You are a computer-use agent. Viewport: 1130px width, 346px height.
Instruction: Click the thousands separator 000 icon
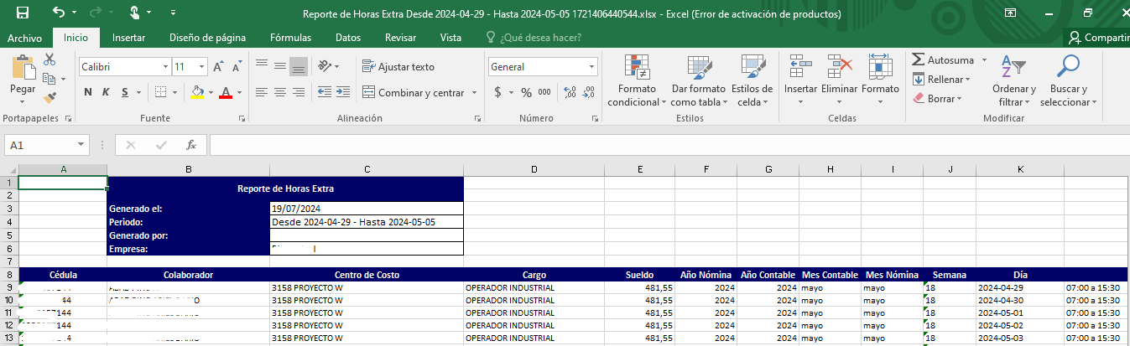click(x=544, y=92)
